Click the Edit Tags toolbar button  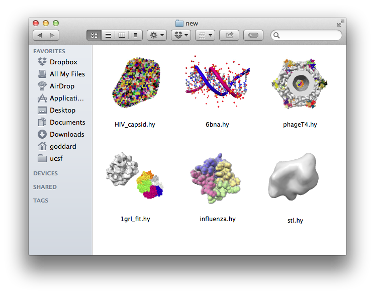pos(253,35)
